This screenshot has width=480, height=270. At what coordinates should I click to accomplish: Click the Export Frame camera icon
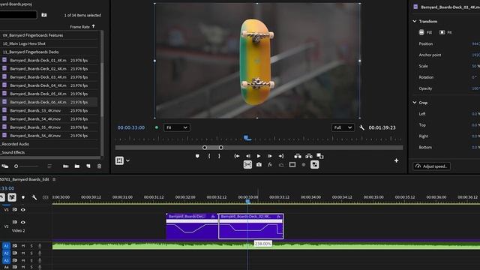pos(259,165)
